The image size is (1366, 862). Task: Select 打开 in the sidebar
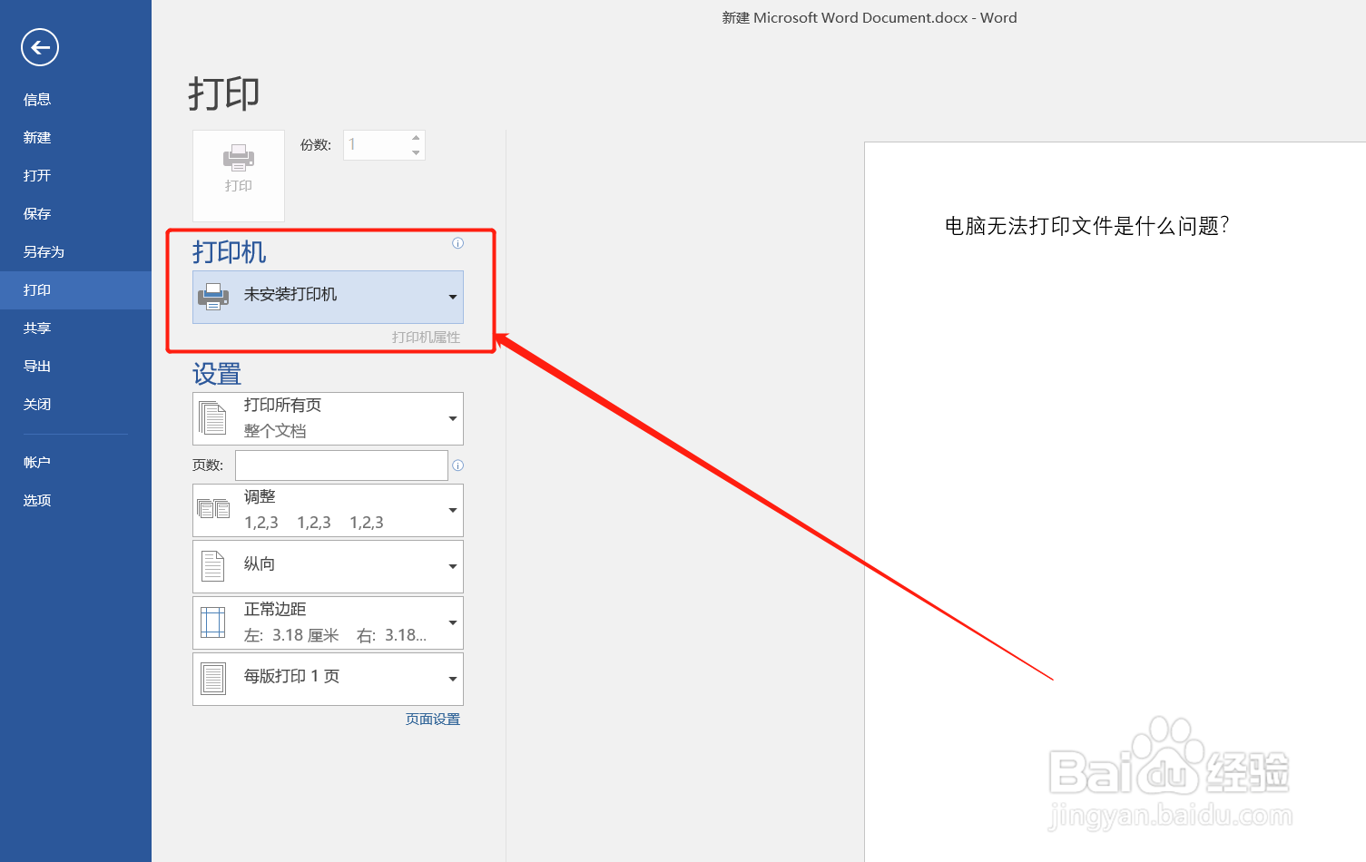(75, 176)
